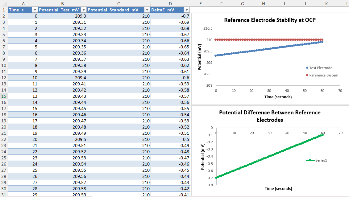Viewport: 349px width, 197px height.
Task: Click DeltaE cell showing -0.6
Action: (x=170, y=78)
